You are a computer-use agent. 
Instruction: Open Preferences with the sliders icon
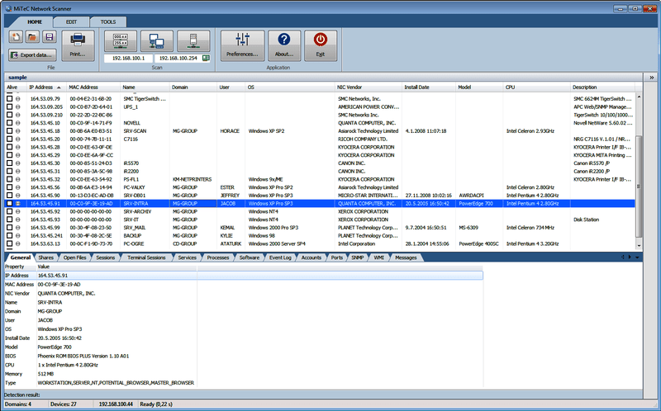point(242,46)
